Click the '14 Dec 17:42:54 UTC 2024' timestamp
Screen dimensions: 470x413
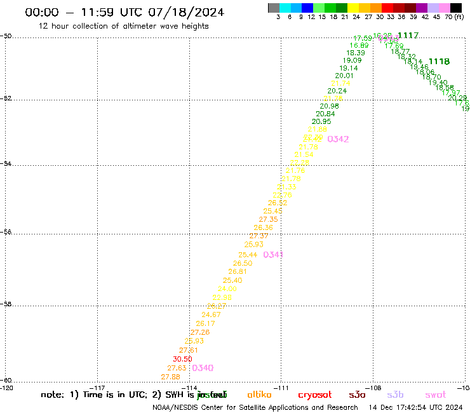416,407
